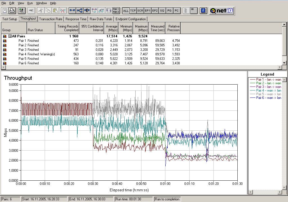Click the NetIQ logo button

(x=222, y=11)
